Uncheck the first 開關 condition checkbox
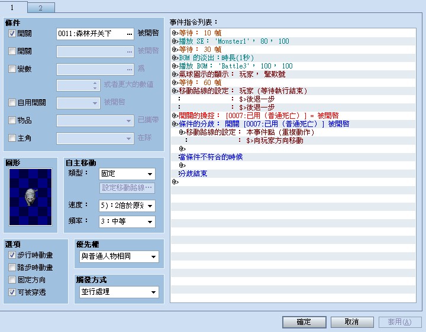 (x=12, y=34)
